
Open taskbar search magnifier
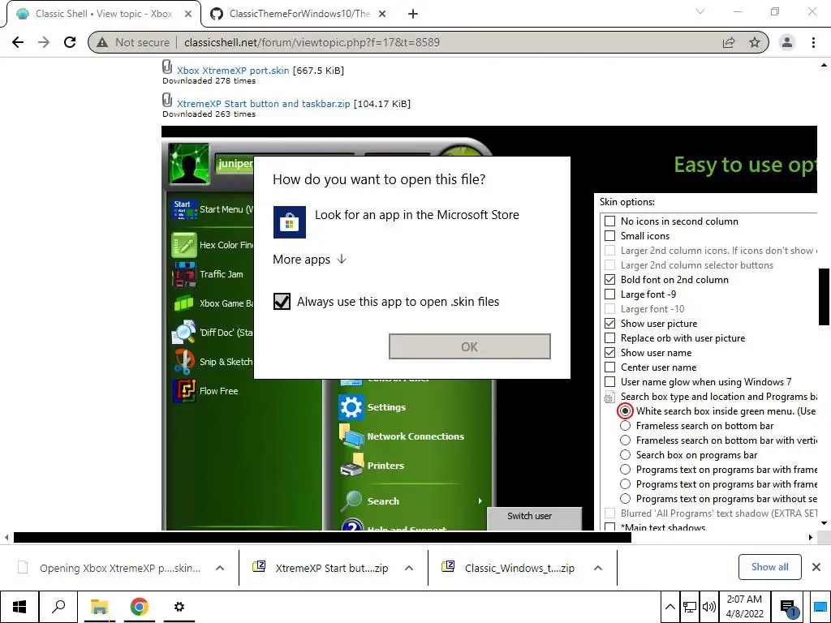click(x=58, y=607)
